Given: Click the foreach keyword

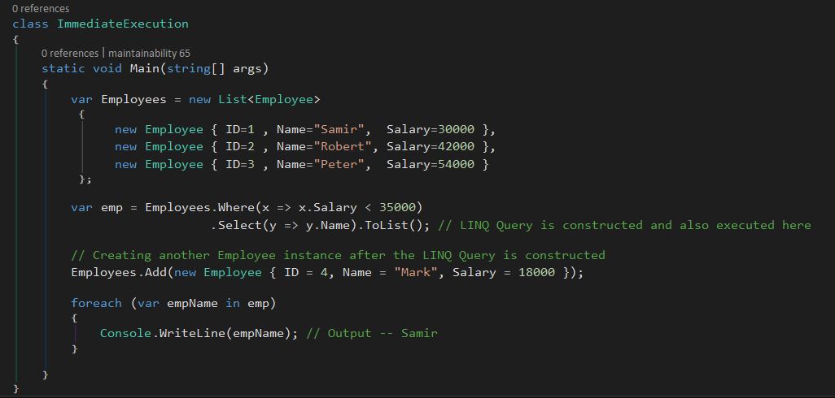Looking at the screenshot, I should tap(96, 303).
